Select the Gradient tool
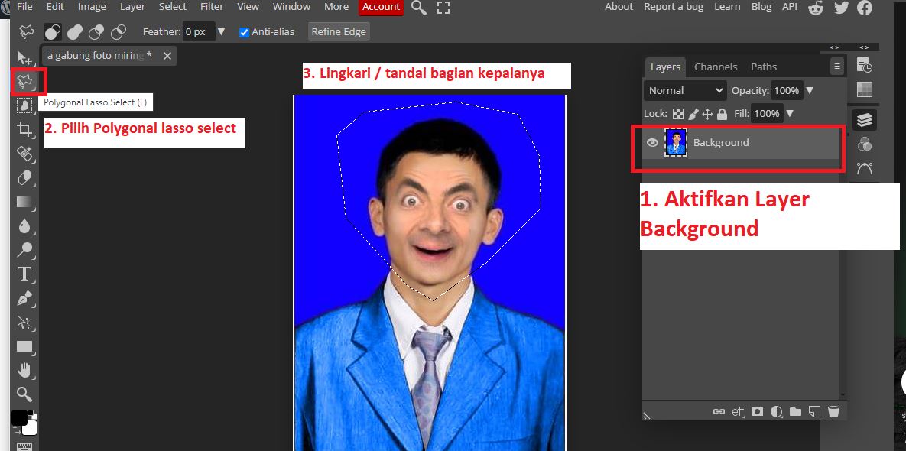The height and width of the screenshot is (451, 906). [x=24, y=202]
